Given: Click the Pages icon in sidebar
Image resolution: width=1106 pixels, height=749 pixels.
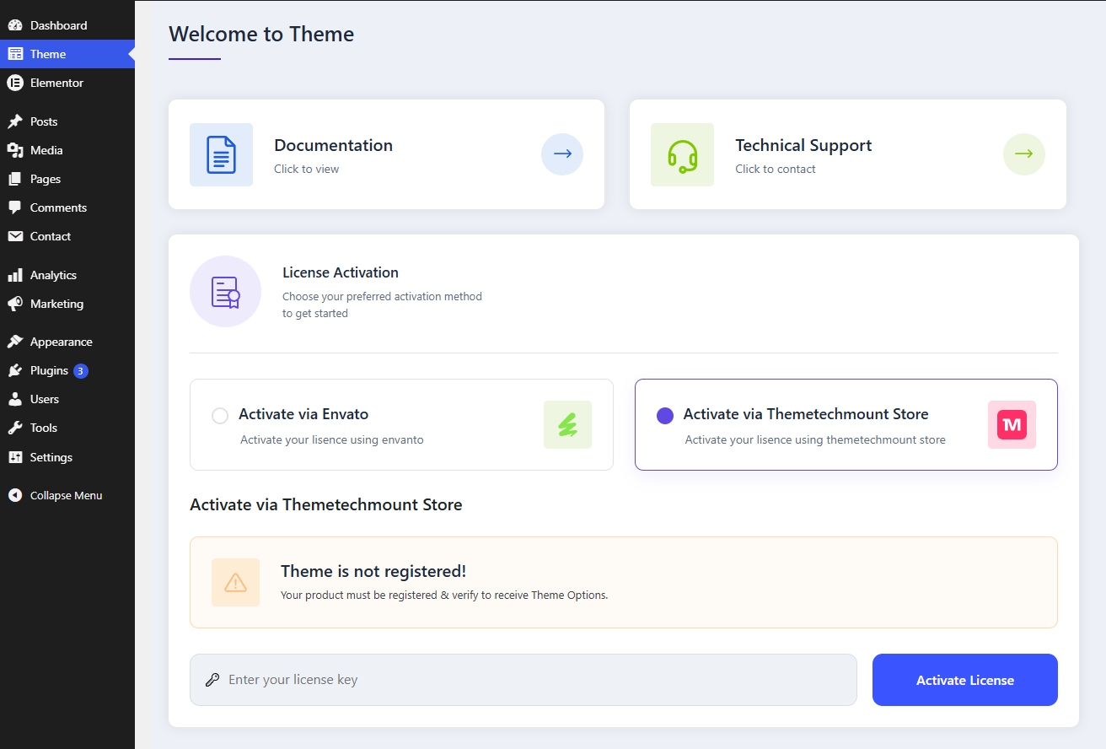Looking at the screenshot, I should point(15,179).
